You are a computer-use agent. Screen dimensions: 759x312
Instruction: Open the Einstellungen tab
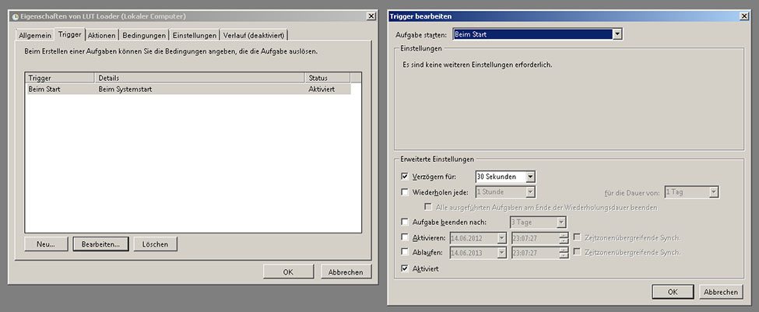[x=195, y=35]
